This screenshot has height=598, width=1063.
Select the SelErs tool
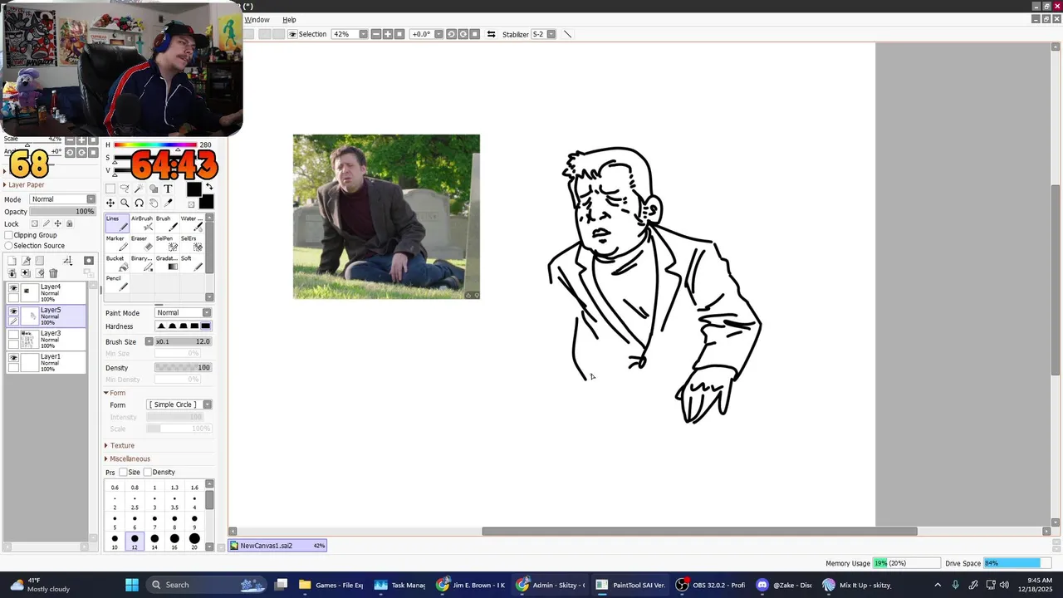(192, 243)
